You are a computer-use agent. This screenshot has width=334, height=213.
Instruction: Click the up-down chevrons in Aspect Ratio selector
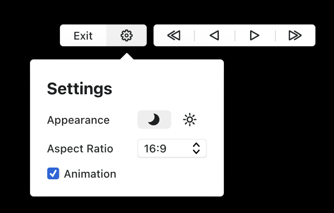click(196, 148)
